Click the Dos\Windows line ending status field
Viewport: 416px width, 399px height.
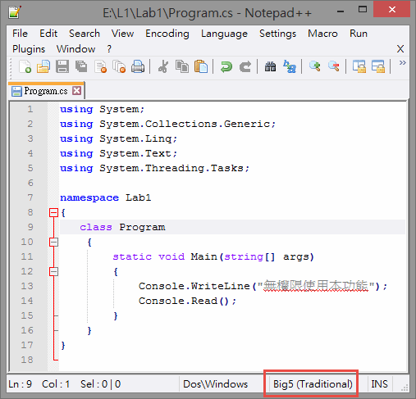(215, 384)
